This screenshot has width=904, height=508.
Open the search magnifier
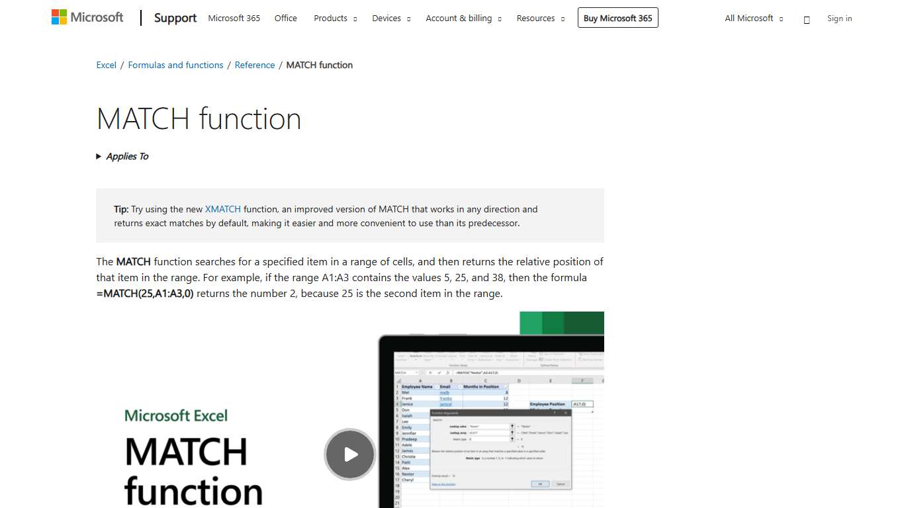[x=807, y=19]
